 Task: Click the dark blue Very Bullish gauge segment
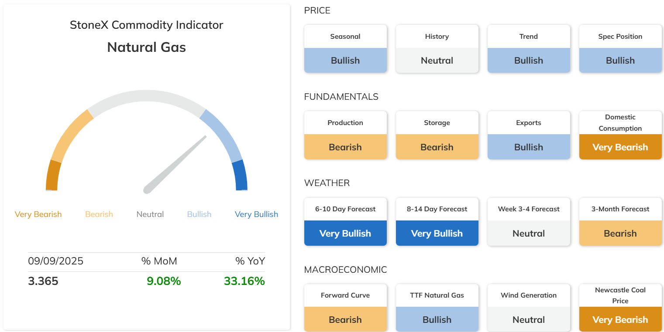click(x=241, y=175)
